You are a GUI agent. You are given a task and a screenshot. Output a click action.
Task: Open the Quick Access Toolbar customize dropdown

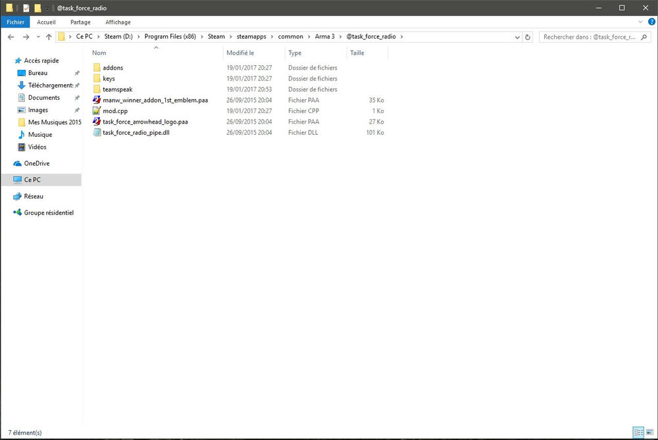pyautogui.click(x=47, y=9)
